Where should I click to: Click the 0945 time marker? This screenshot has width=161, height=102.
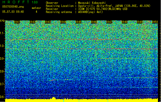78,22
